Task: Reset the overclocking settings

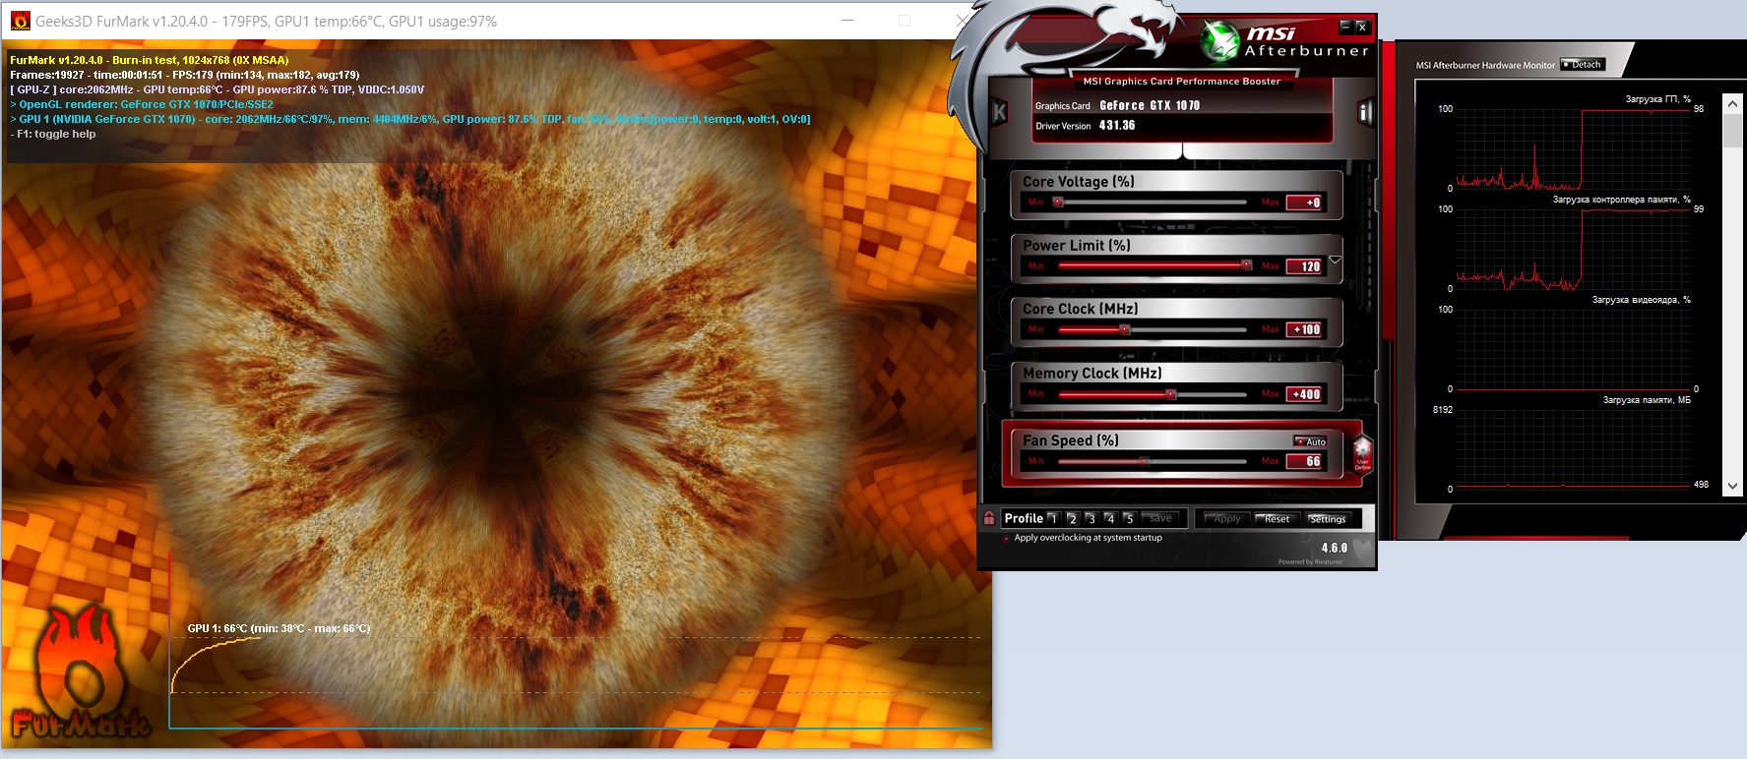Action: tap(1277, 519)
